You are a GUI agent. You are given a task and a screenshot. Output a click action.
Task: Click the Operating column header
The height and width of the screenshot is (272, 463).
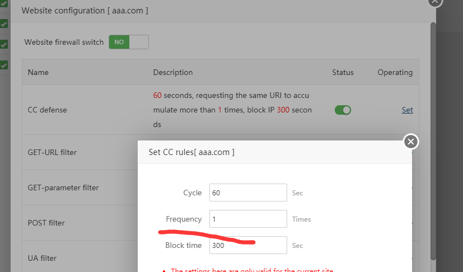395,72
